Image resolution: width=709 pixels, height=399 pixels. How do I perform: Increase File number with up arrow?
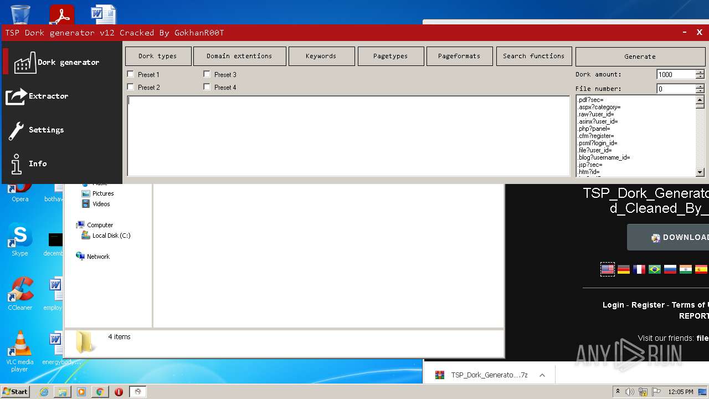click(x=700, y=86)
